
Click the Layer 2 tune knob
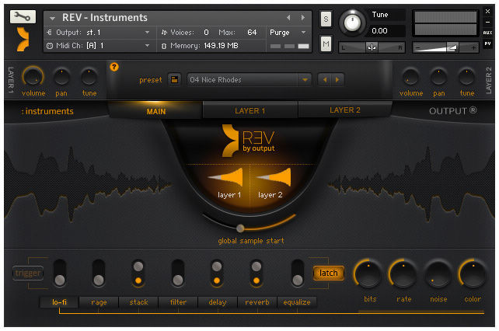coord(467,77)
